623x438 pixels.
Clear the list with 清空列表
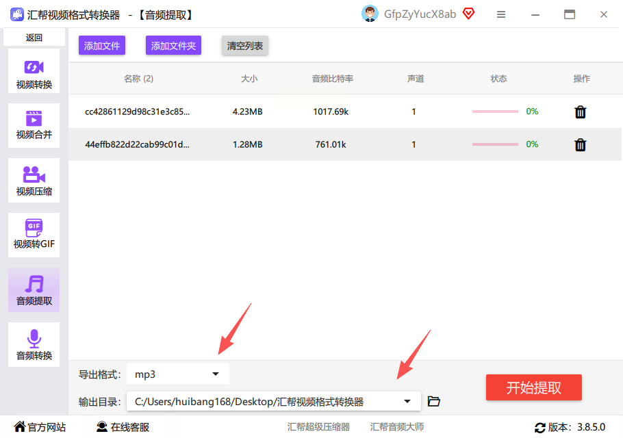[245, 46]
